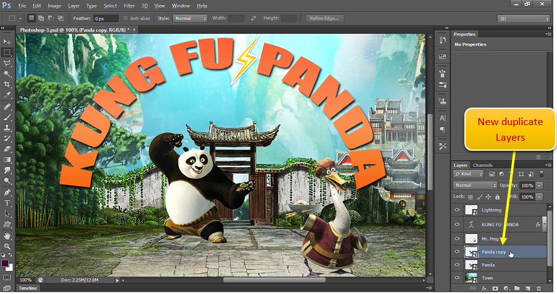Open the Image menu
This screenshot has width=557, height=294.
click(54, 6)
